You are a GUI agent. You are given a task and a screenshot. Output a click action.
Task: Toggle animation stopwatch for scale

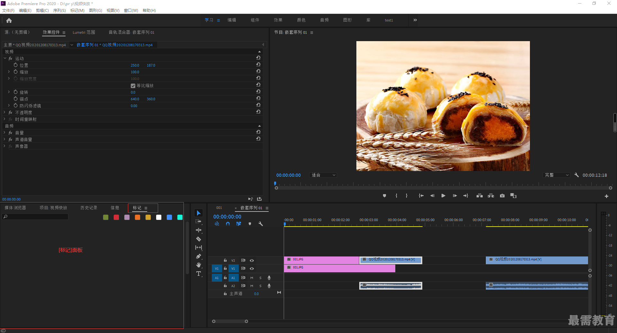click(x=15, y=72)
